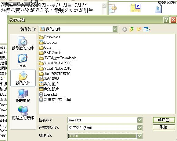The height and width of the screenshot is (141, 177).
Task: Create a new folder
Action: coord(139,29)
